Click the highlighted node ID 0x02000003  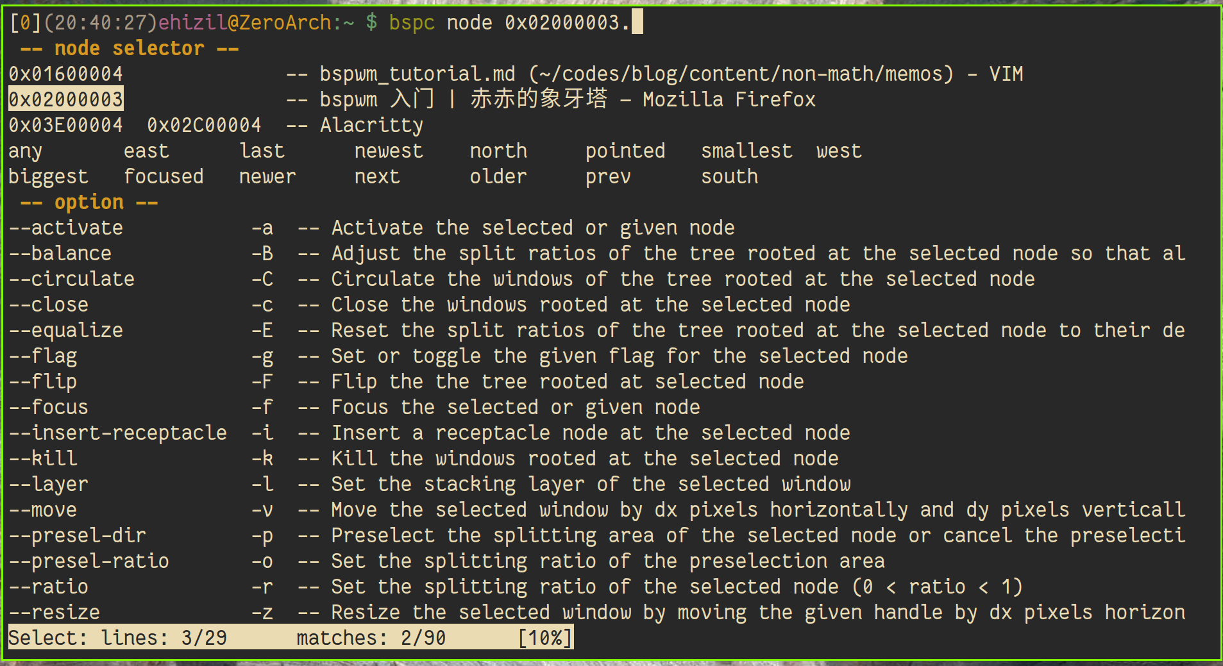(x=65, y=99)
